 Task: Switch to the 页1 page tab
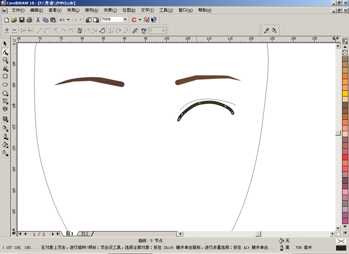[70, 234]
